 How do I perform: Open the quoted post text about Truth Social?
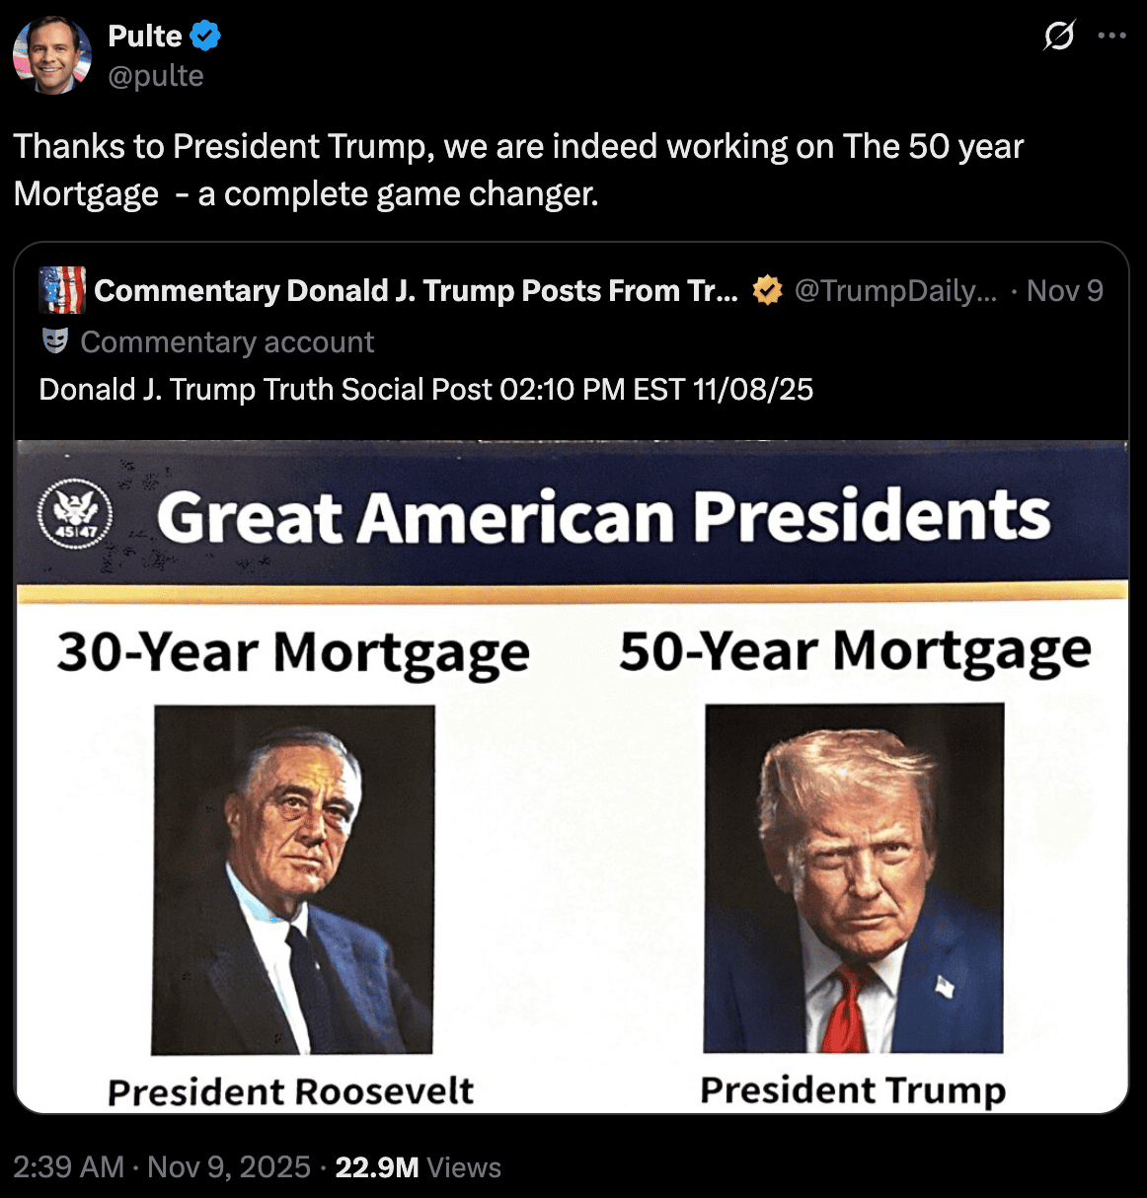(425, 390)
